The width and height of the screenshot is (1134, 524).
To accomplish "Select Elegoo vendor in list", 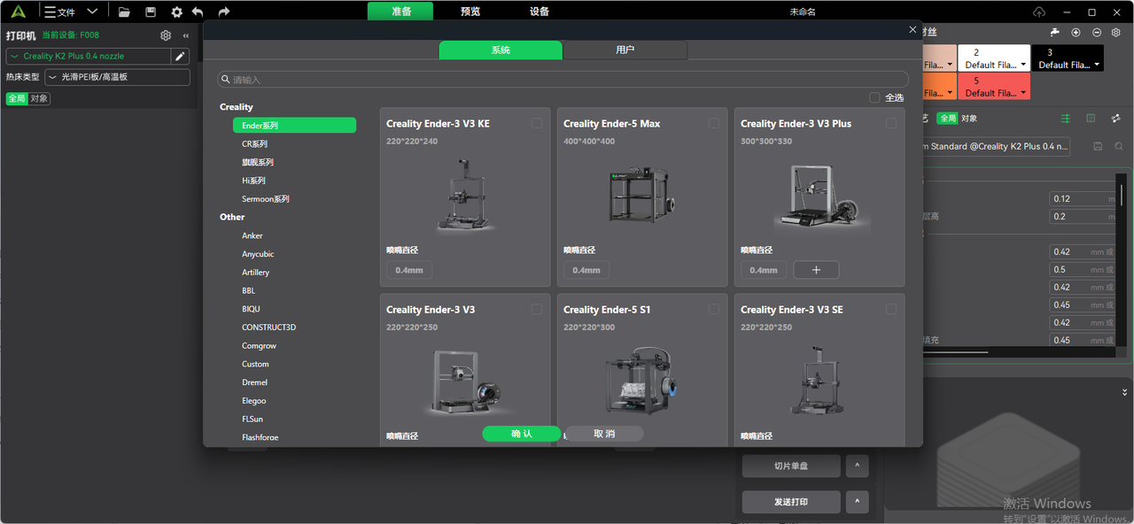I will [x=254, y=401].
